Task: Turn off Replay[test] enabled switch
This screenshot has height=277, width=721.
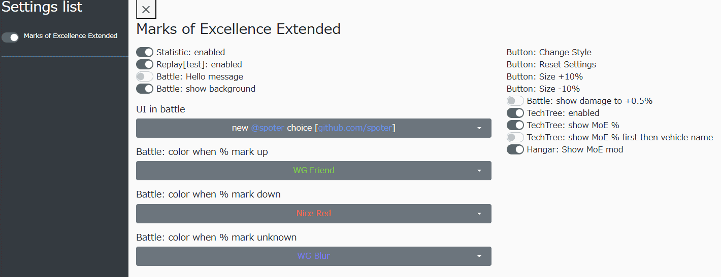Action: point(145,64)
